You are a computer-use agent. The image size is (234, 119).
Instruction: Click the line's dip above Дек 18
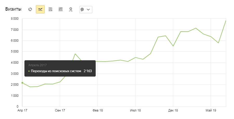pos(173,46)
